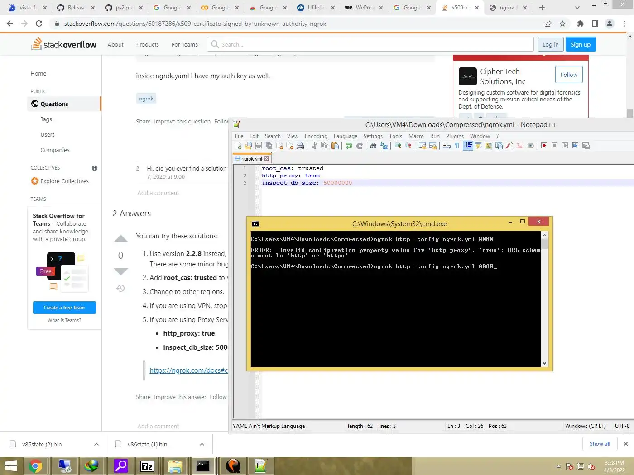
Task: Click stop recording macro icon
Action: (554, 146)
